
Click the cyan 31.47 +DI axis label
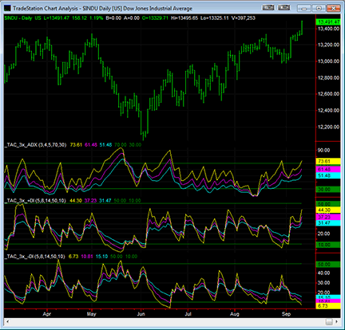328,223
